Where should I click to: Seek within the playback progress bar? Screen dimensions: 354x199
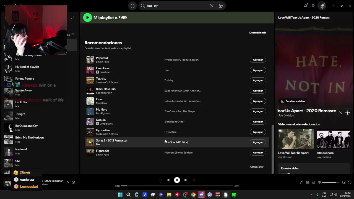point(177,186)
